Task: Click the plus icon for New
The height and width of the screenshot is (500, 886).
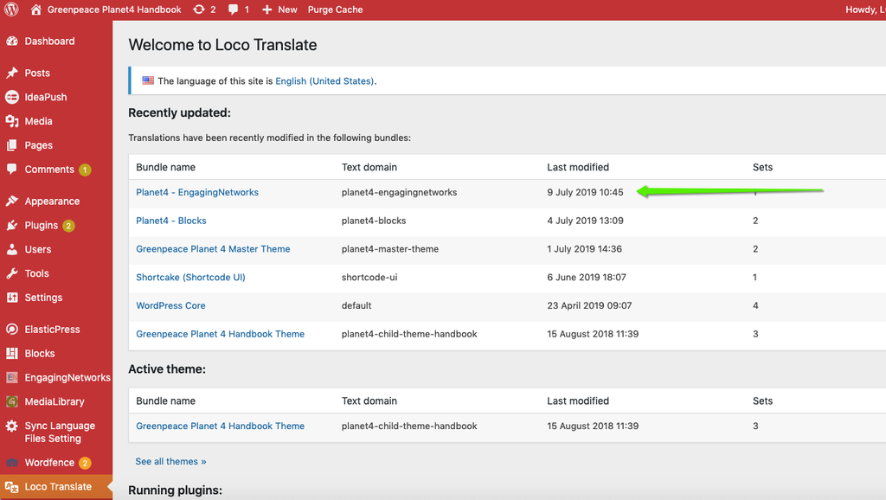Action: [x=267, y=10]
